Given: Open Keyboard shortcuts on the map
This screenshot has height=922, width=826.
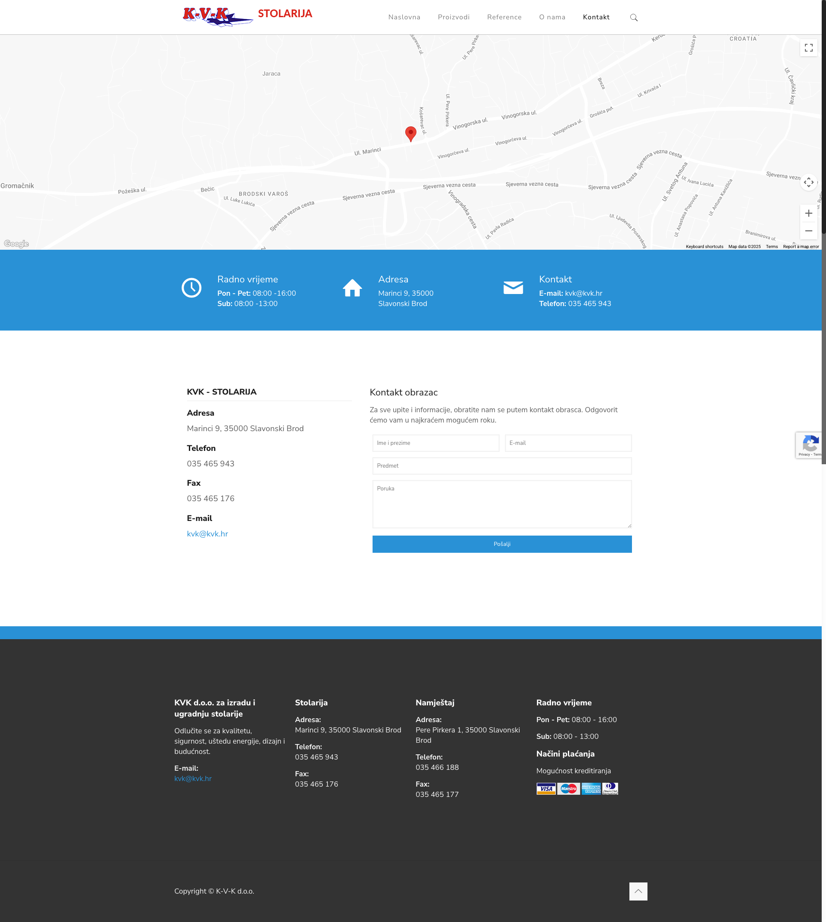Looking at the screenshot, I should (x=704, y=247).
